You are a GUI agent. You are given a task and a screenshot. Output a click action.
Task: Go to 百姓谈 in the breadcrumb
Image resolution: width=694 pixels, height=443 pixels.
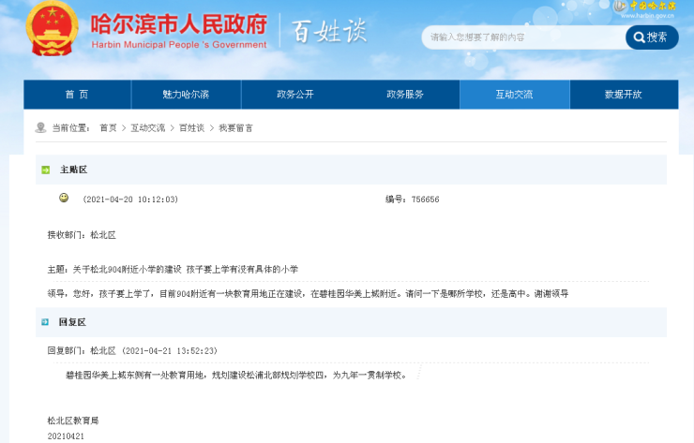[x=191, y=128]
